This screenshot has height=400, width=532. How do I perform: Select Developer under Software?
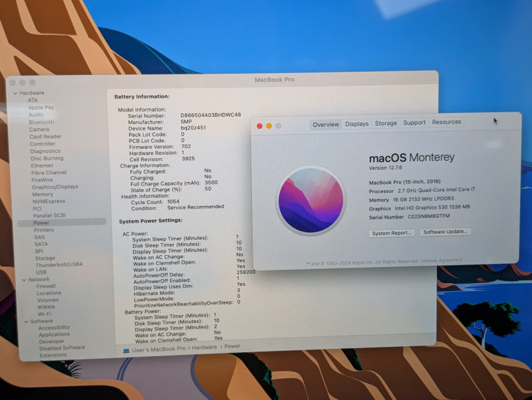point(52,342)
